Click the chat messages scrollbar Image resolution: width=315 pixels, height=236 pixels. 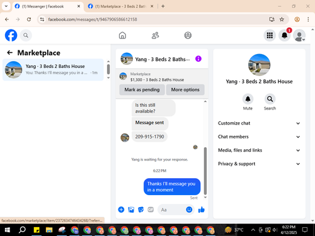205,171
